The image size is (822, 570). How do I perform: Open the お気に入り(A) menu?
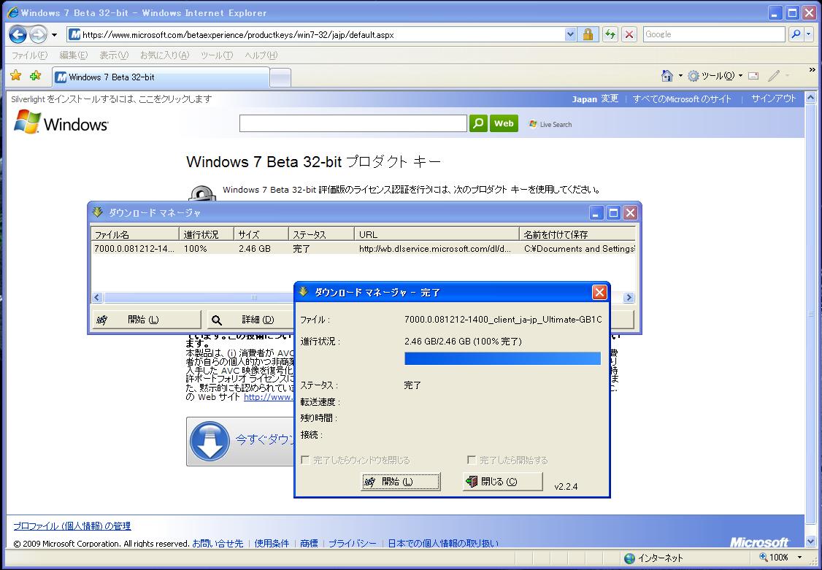pos(164,55)
